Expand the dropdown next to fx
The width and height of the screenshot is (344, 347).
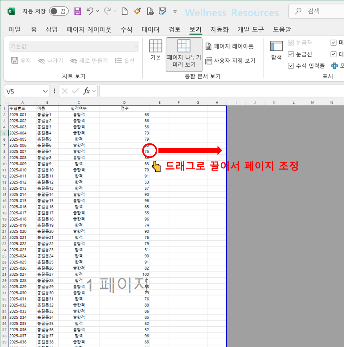coord(94,91)
